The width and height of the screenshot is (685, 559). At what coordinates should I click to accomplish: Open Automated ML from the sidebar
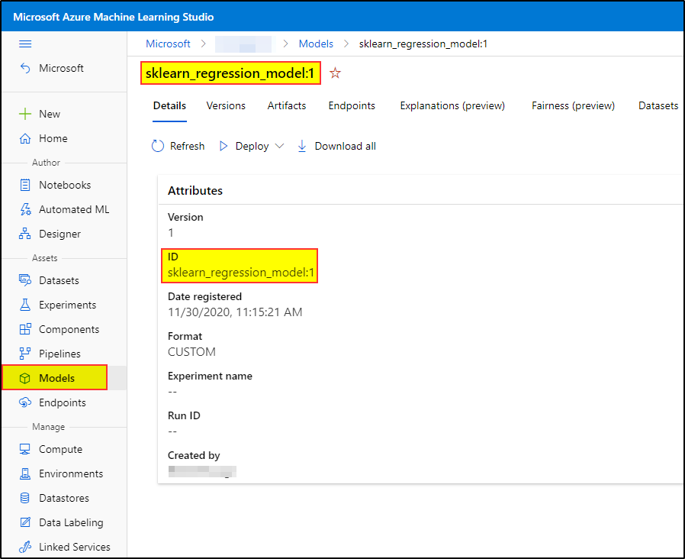click(x=74, y=209)
